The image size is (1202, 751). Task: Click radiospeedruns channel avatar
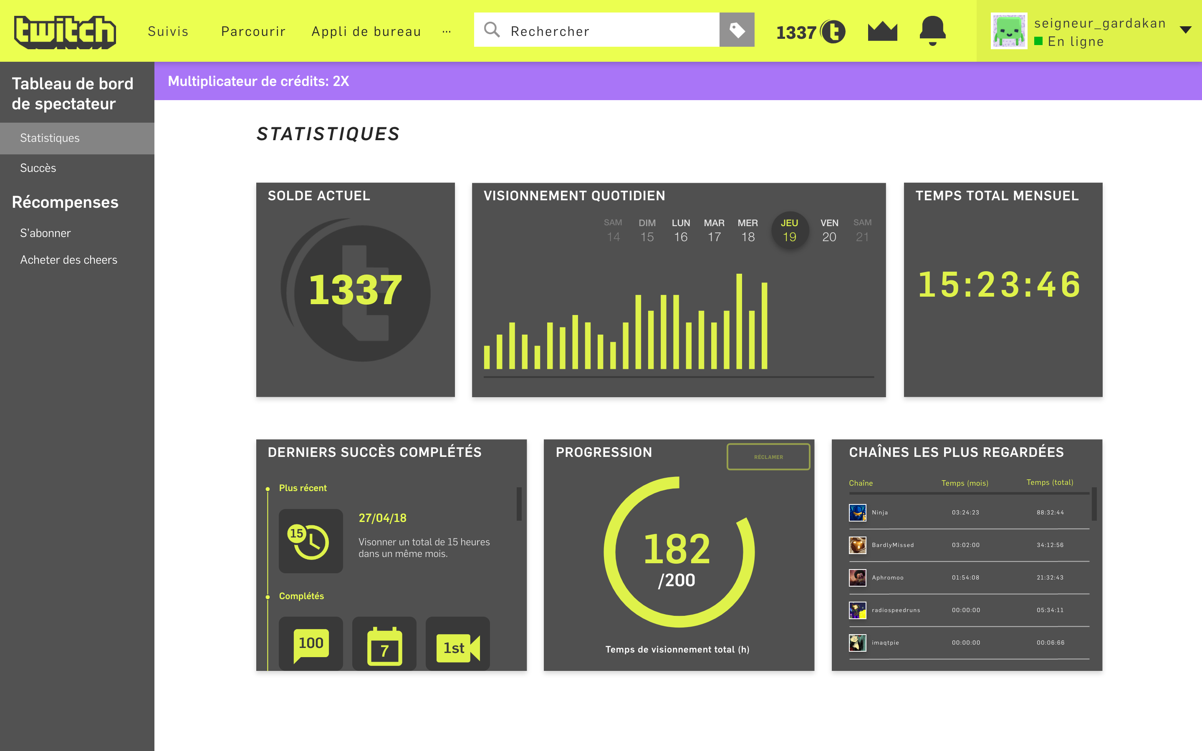[857, 610]
